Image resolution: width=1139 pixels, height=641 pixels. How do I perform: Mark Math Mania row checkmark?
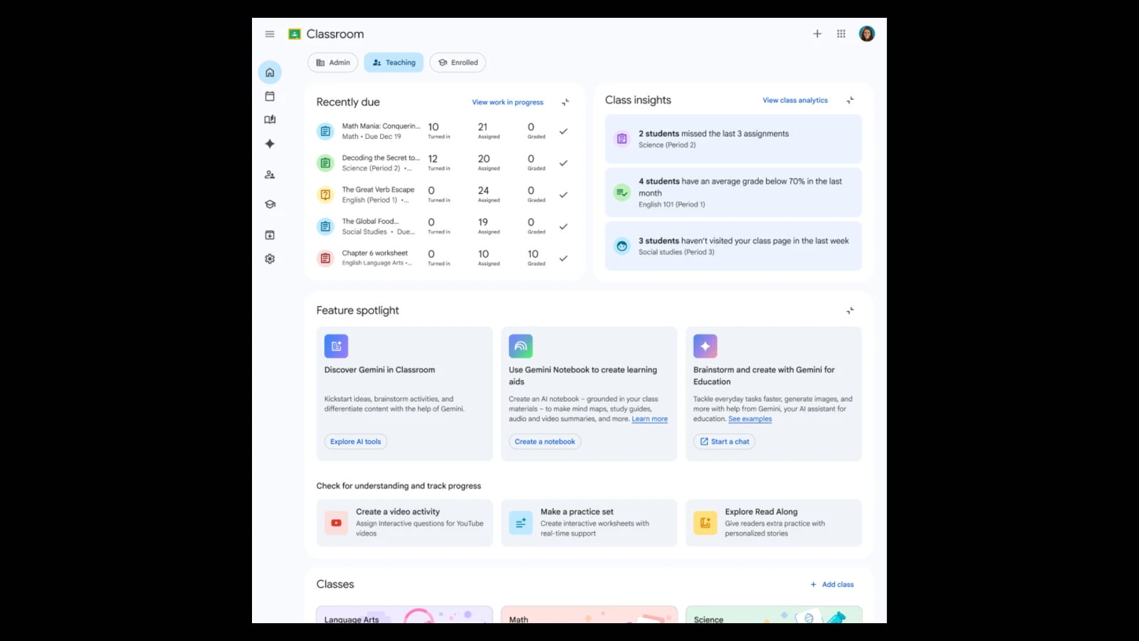coord(563,131)
